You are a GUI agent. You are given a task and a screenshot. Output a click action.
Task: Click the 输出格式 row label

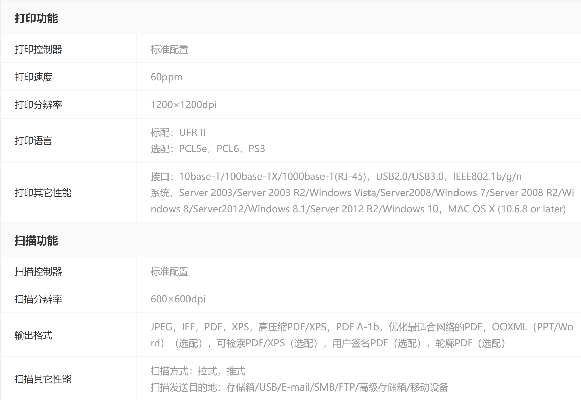(33, 335)
